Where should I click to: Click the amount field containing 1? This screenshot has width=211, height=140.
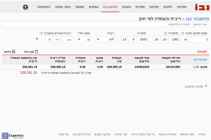(x=198, y=39)
